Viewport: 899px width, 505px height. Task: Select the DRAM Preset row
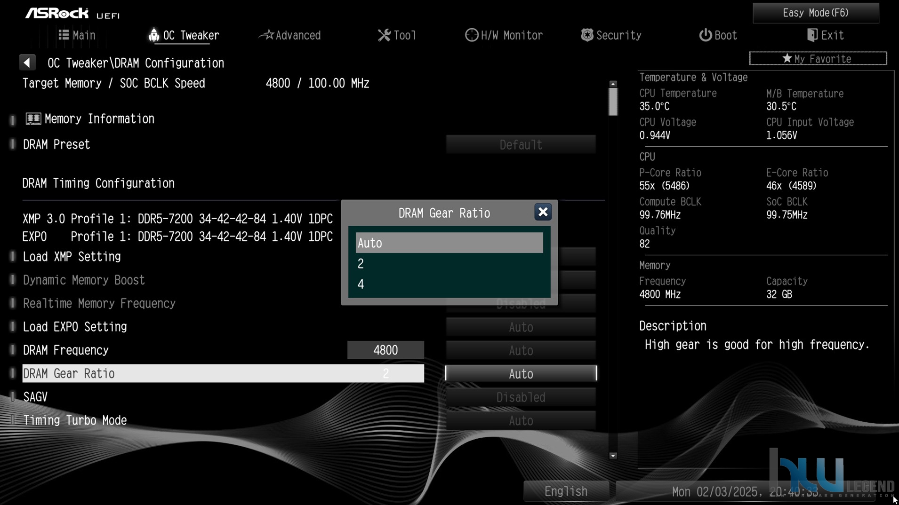pos(56,144)
